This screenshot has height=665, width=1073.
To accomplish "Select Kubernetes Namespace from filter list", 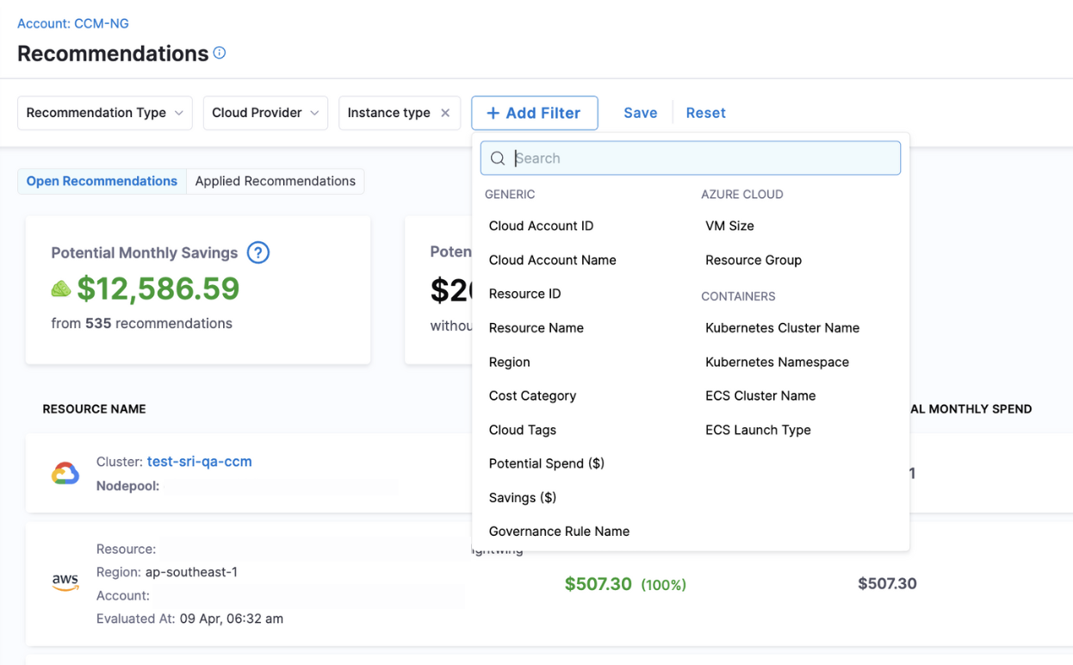I will click(x=777, y=362).
